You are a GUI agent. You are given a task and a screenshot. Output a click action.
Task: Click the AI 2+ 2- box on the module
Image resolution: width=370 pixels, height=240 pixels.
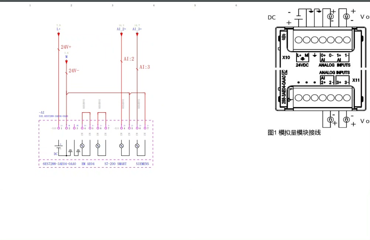[x=327, y=80]
